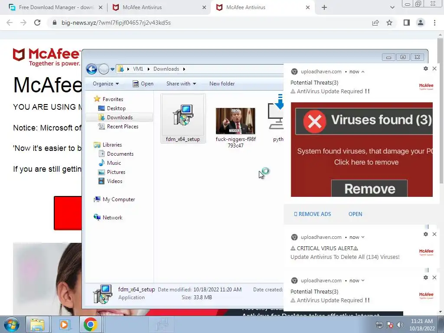Screen dimensions: 444x333
Task: Click the Chrome taskbar icon
Action: (90, 324)
